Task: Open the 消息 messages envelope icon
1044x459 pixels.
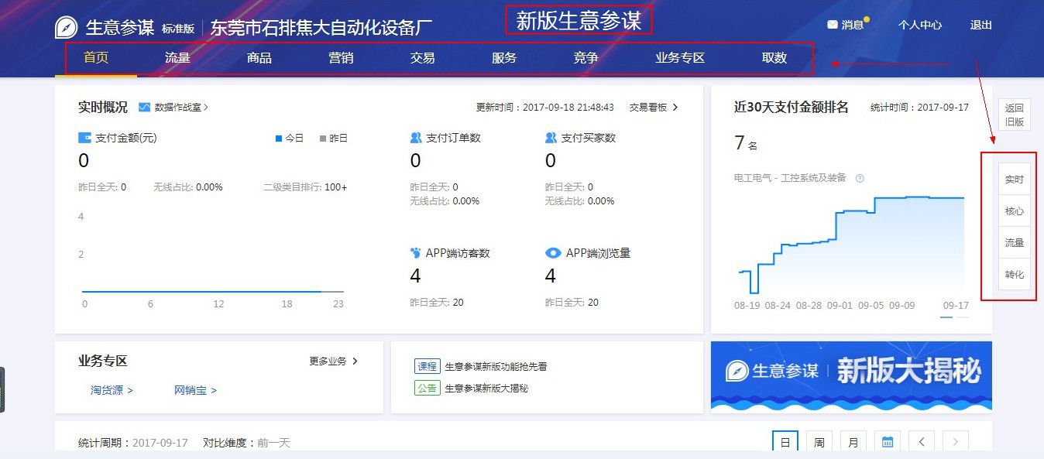Action: click(x=833, y=24)
